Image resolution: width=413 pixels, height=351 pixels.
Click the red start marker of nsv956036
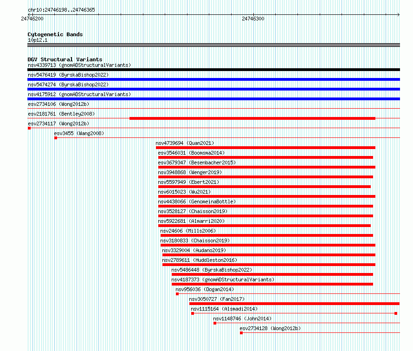click(177, 294)
